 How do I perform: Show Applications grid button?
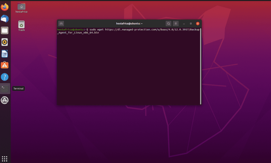[x=5, y=158]
